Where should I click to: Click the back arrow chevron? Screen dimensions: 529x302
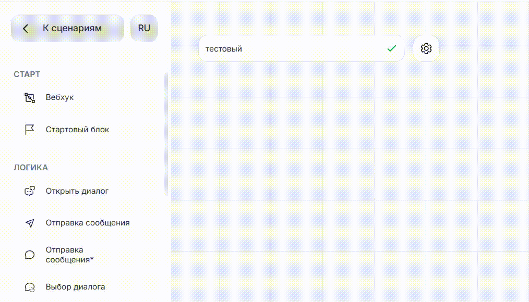coord(26,28)
